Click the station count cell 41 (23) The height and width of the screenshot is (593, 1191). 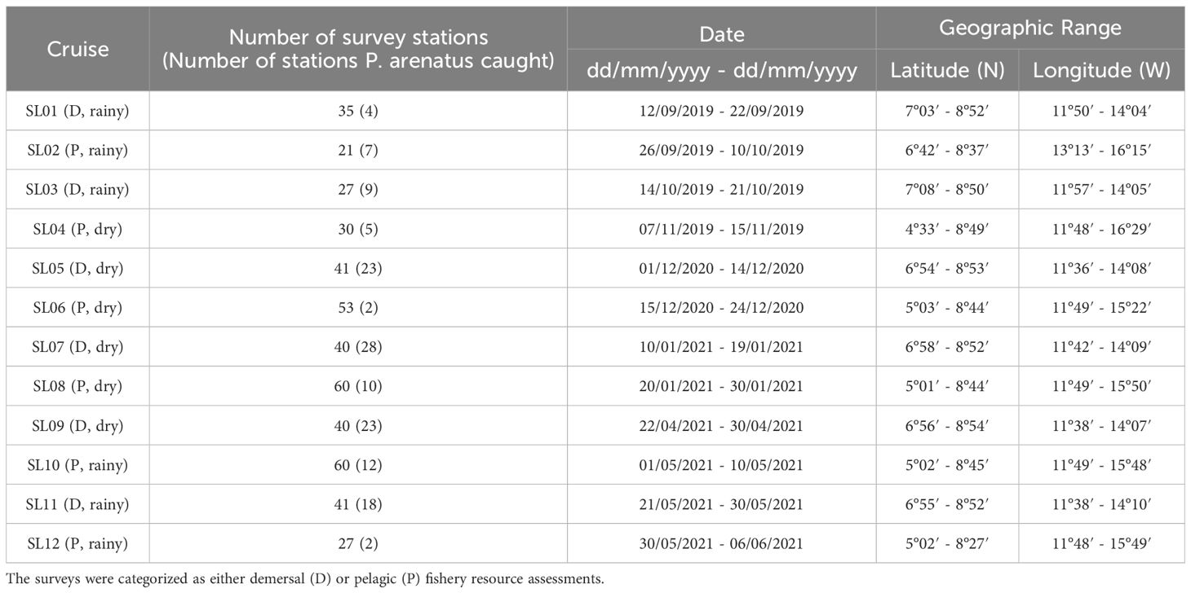coord(358,268)
